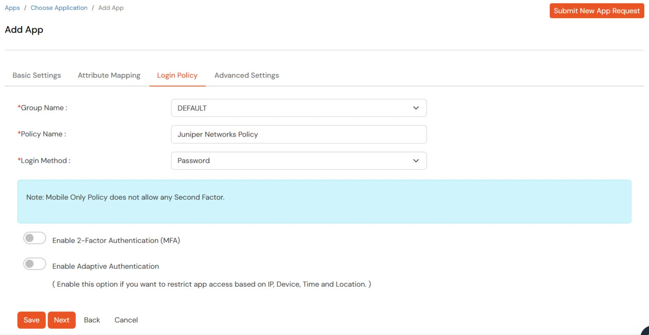Click the Mobile Only Policy note box
Screen dimensions: 649x335
(324, 201)
